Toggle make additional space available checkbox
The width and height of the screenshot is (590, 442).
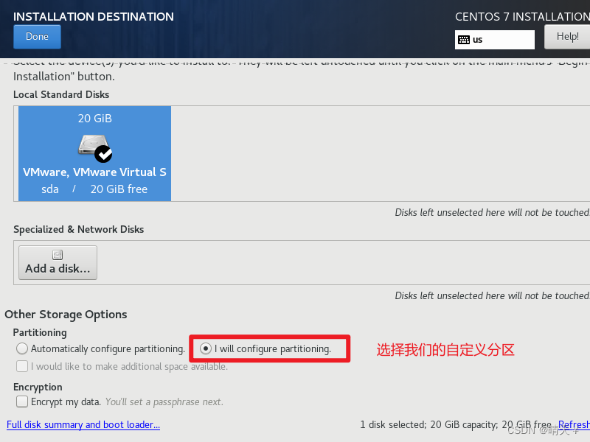(x=22, y=366)
